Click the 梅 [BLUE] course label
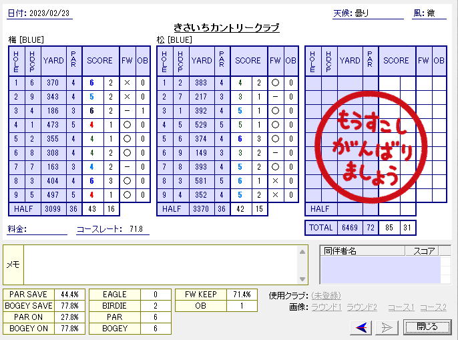 click(x=26, y=40)
